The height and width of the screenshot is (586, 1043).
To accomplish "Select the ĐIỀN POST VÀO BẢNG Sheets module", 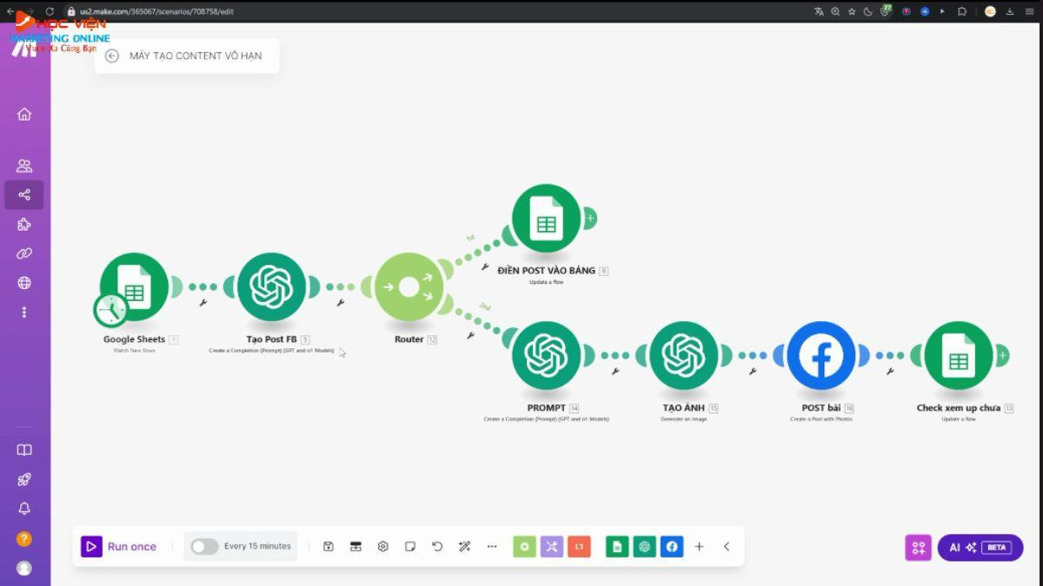I will point(546,219).
